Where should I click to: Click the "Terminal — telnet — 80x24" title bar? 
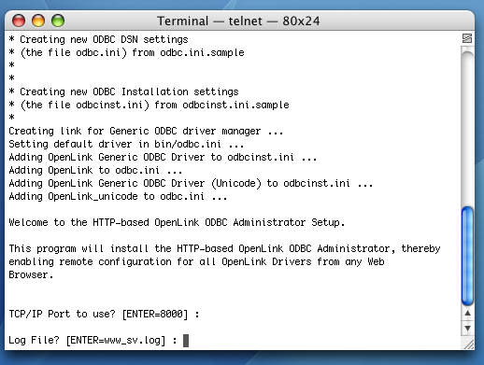tap(238, 21)
